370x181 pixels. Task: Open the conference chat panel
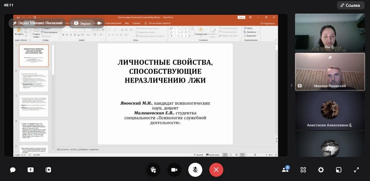13,170
